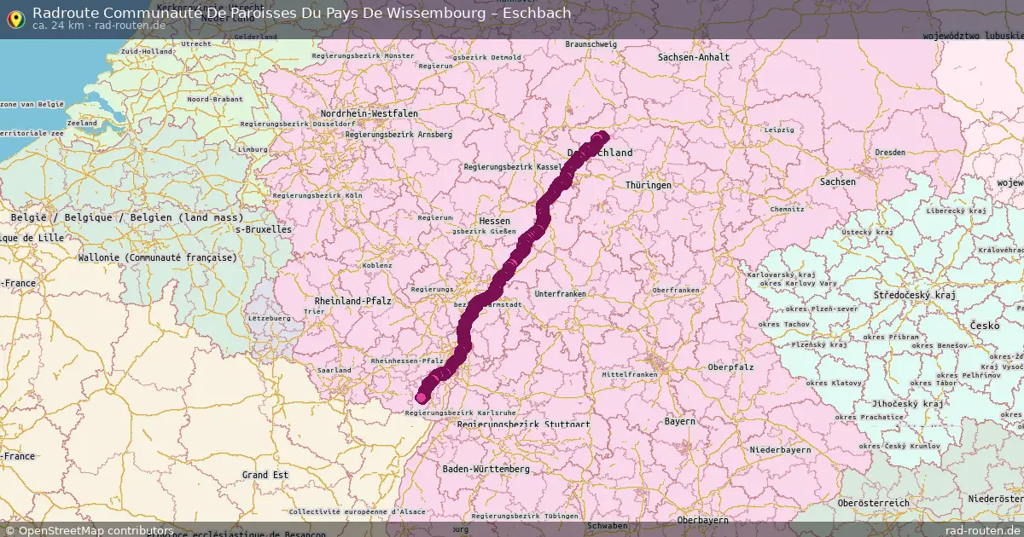1024x537 pixels.
Task: Select the Schwaben map label
Action: (608, 527)
